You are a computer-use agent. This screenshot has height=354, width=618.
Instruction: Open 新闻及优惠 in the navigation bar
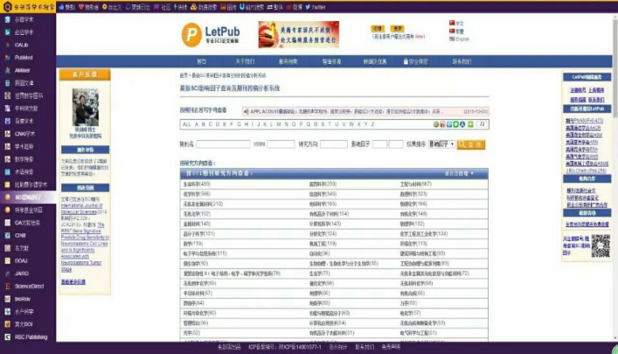point(375,61)
